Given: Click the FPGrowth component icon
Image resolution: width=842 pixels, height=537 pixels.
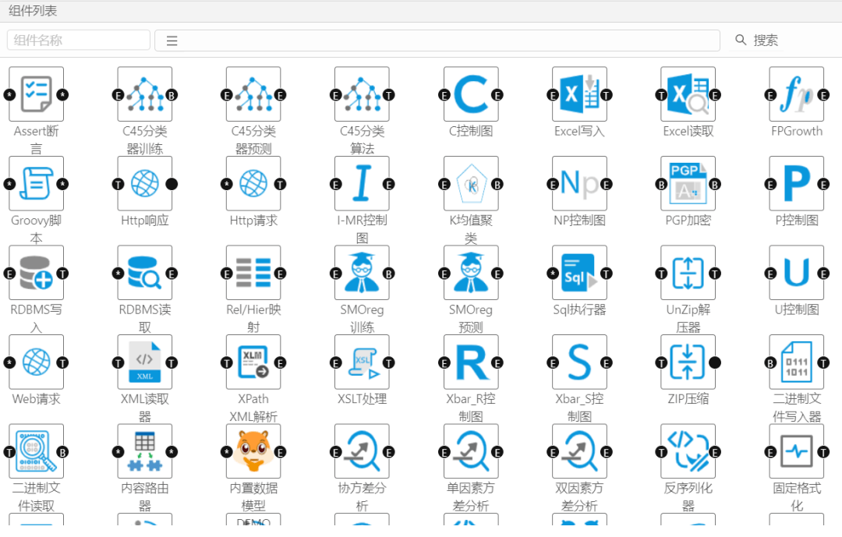Looking at the screenshot, I should (x=796, y=94).
